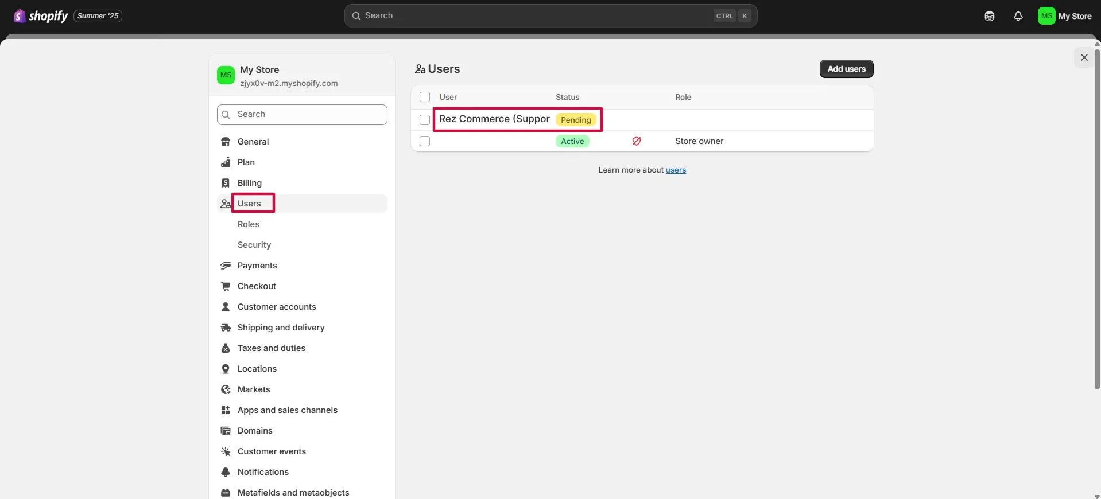Click the Taxes and duties icon

[226, 348]
